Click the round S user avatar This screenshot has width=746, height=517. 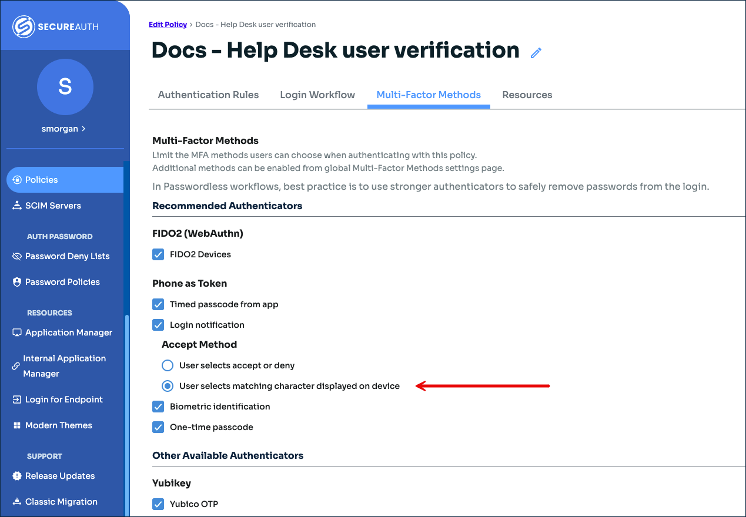click(x=65, y=87)
